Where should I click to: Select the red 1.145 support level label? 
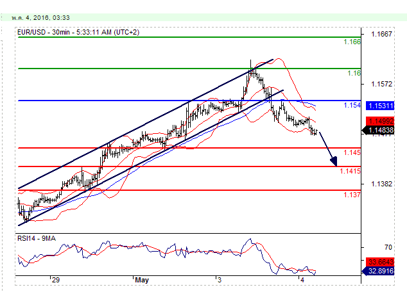pos(352,152)
